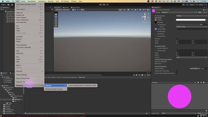Play the material preview animation
This screenshot has width=208, height=117.
195,83
